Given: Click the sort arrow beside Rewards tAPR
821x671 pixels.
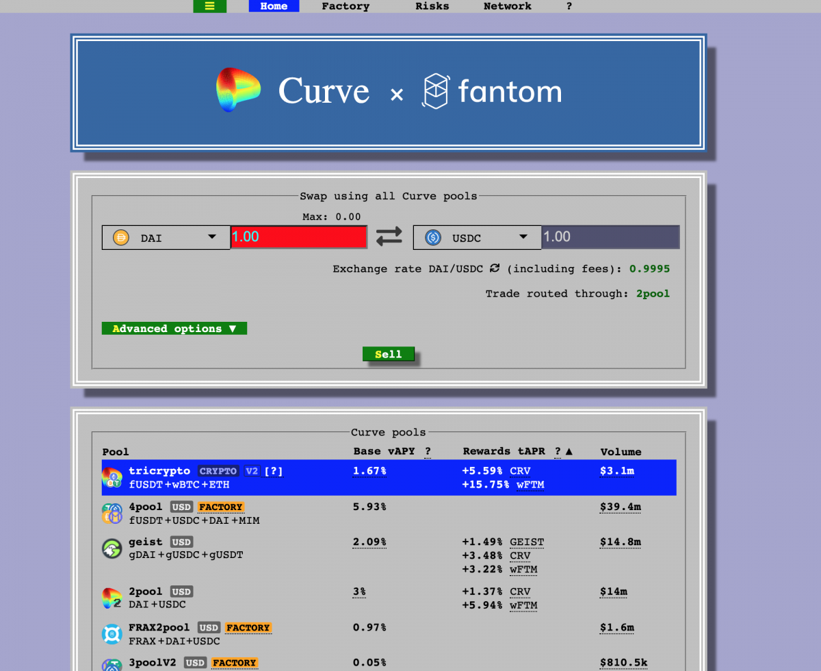Looking at the screenshot, I should [x=569, y=451].
